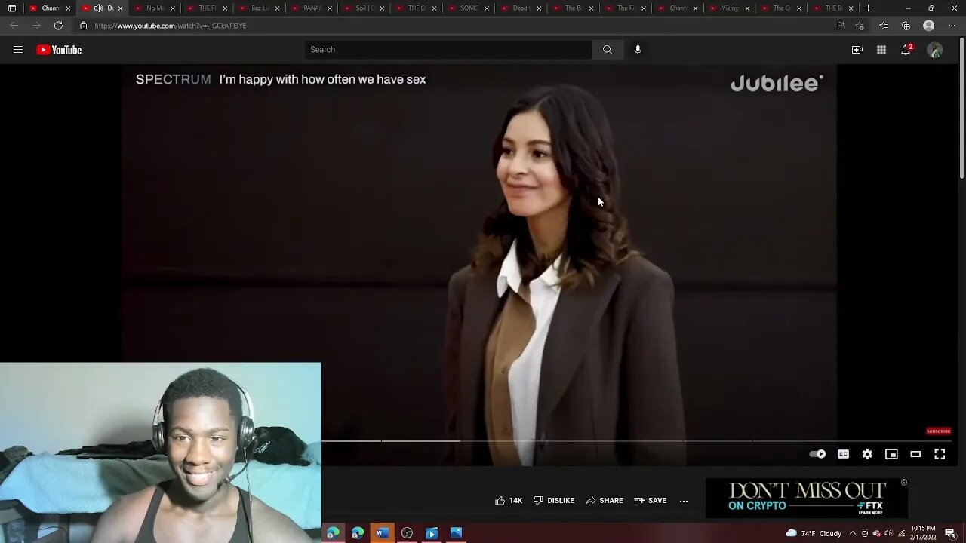Open a new browser tab

coord(868,8)
